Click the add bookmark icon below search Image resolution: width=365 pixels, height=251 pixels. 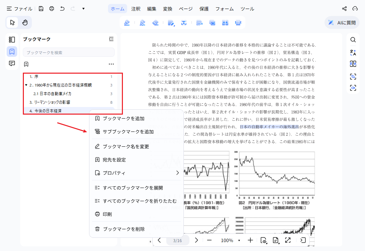[26, 64]
